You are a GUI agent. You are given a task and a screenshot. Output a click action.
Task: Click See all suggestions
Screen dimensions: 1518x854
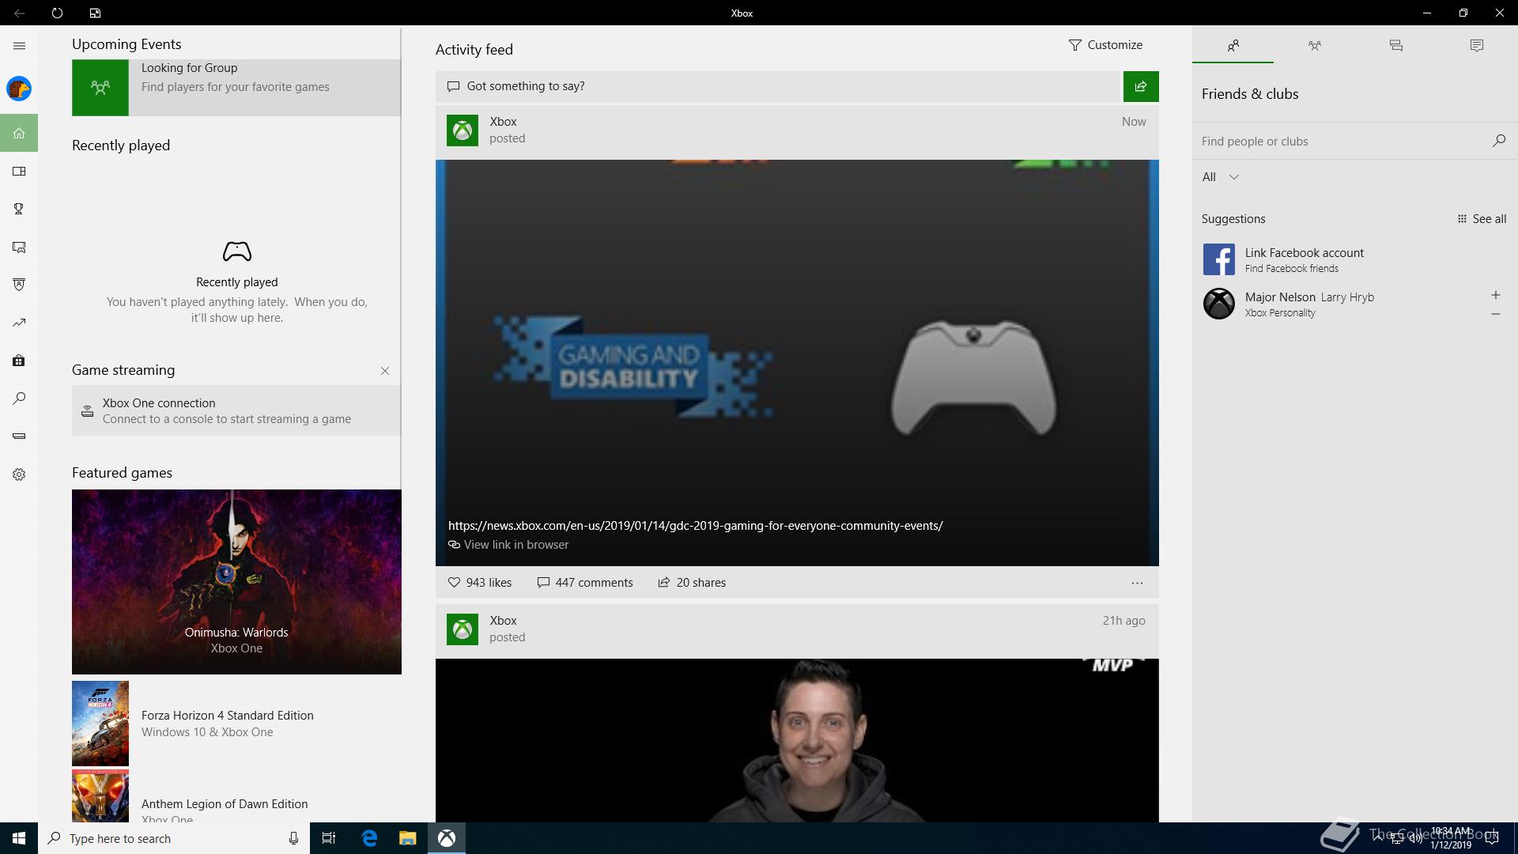1482,219
